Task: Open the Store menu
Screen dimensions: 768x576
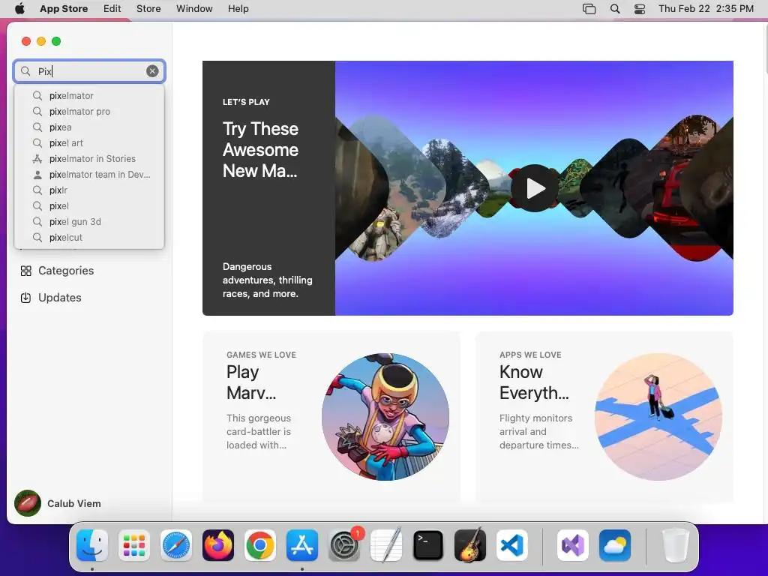Action: pyautogui.click(x=148, y=9)
